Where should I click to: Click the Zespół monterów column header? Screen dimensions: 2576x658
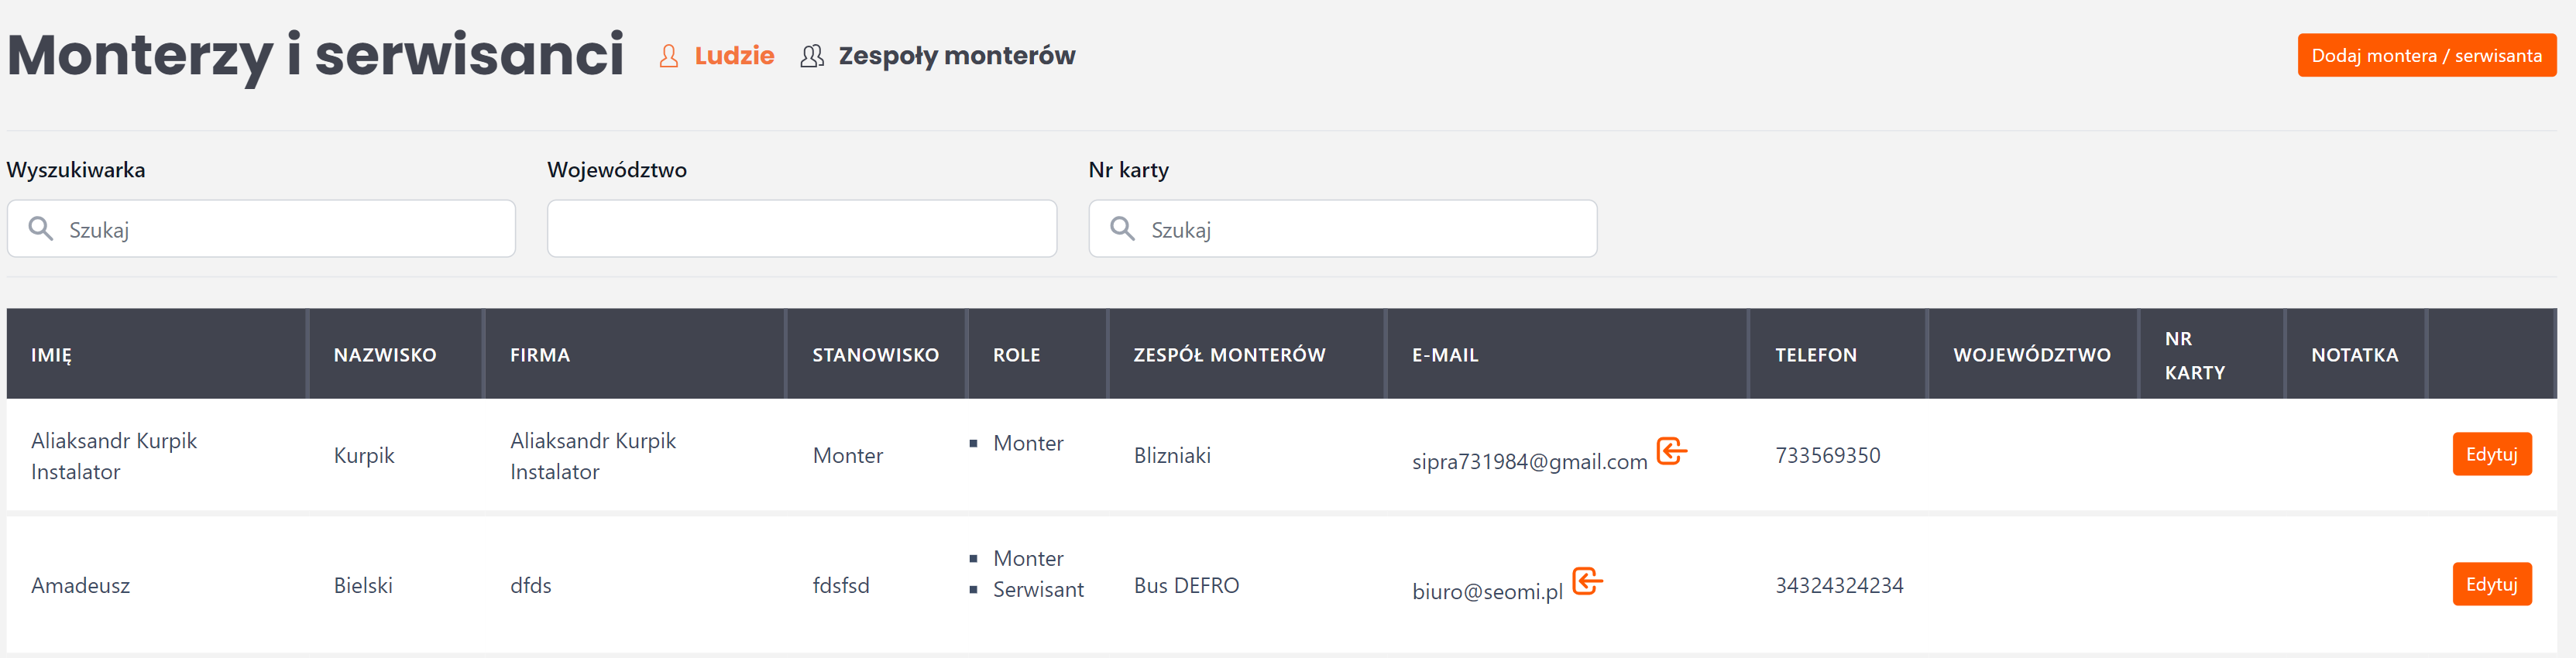(1229, 355)
